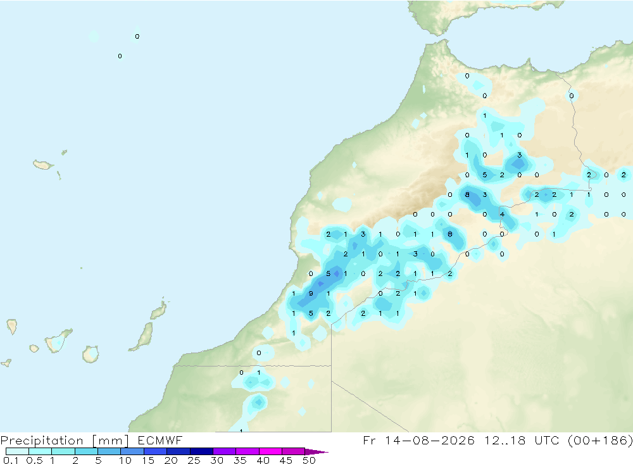Image resolution: width=633 pixels, height=464 pixels.
Task: Click the legend label 35
Action: pyautogui.click(x=240, y=460)
